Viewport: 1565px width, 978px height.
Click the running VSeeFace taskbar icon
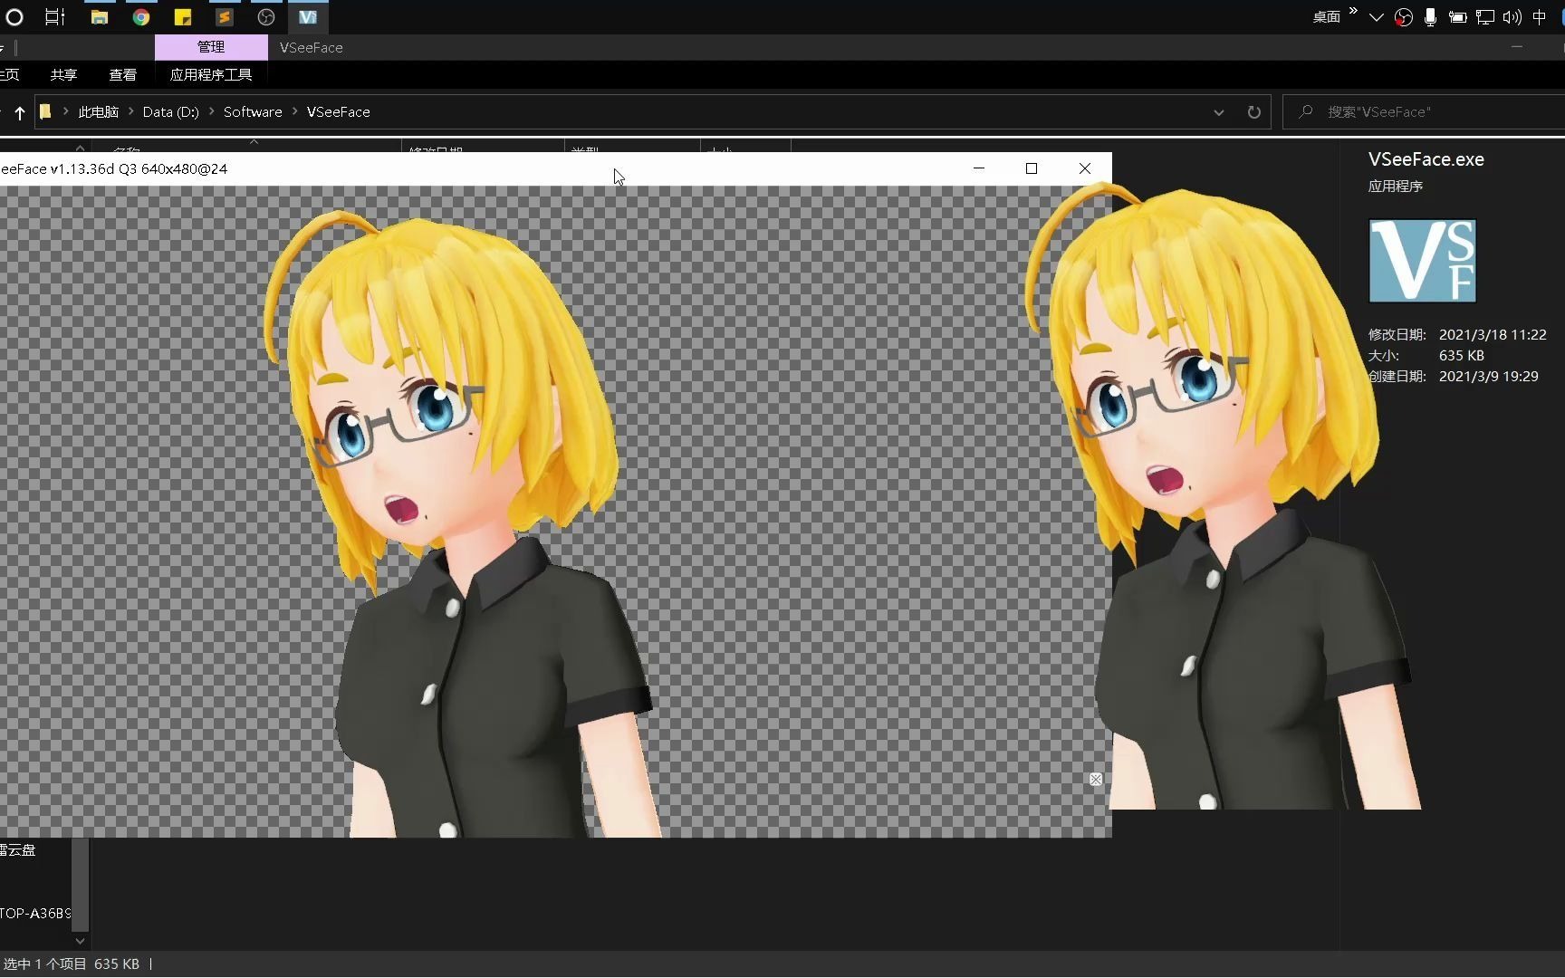(308, 16)
